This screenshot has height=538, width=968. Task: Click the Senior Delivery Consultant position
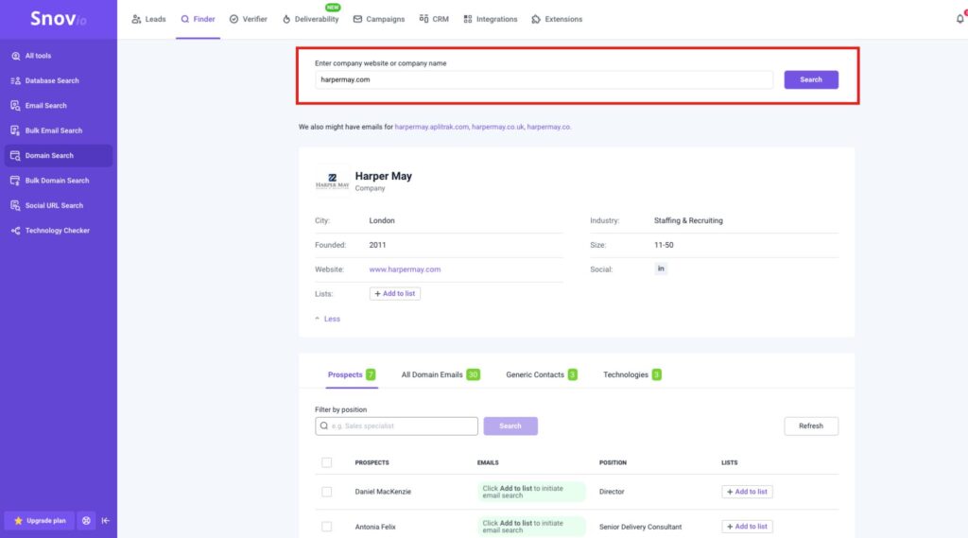(x=640, y=527)
